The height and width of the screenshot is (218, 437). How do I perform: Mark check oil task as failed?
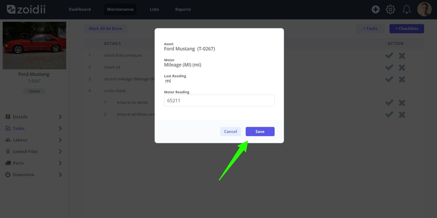pyautogui.click(x=402, y=68)
